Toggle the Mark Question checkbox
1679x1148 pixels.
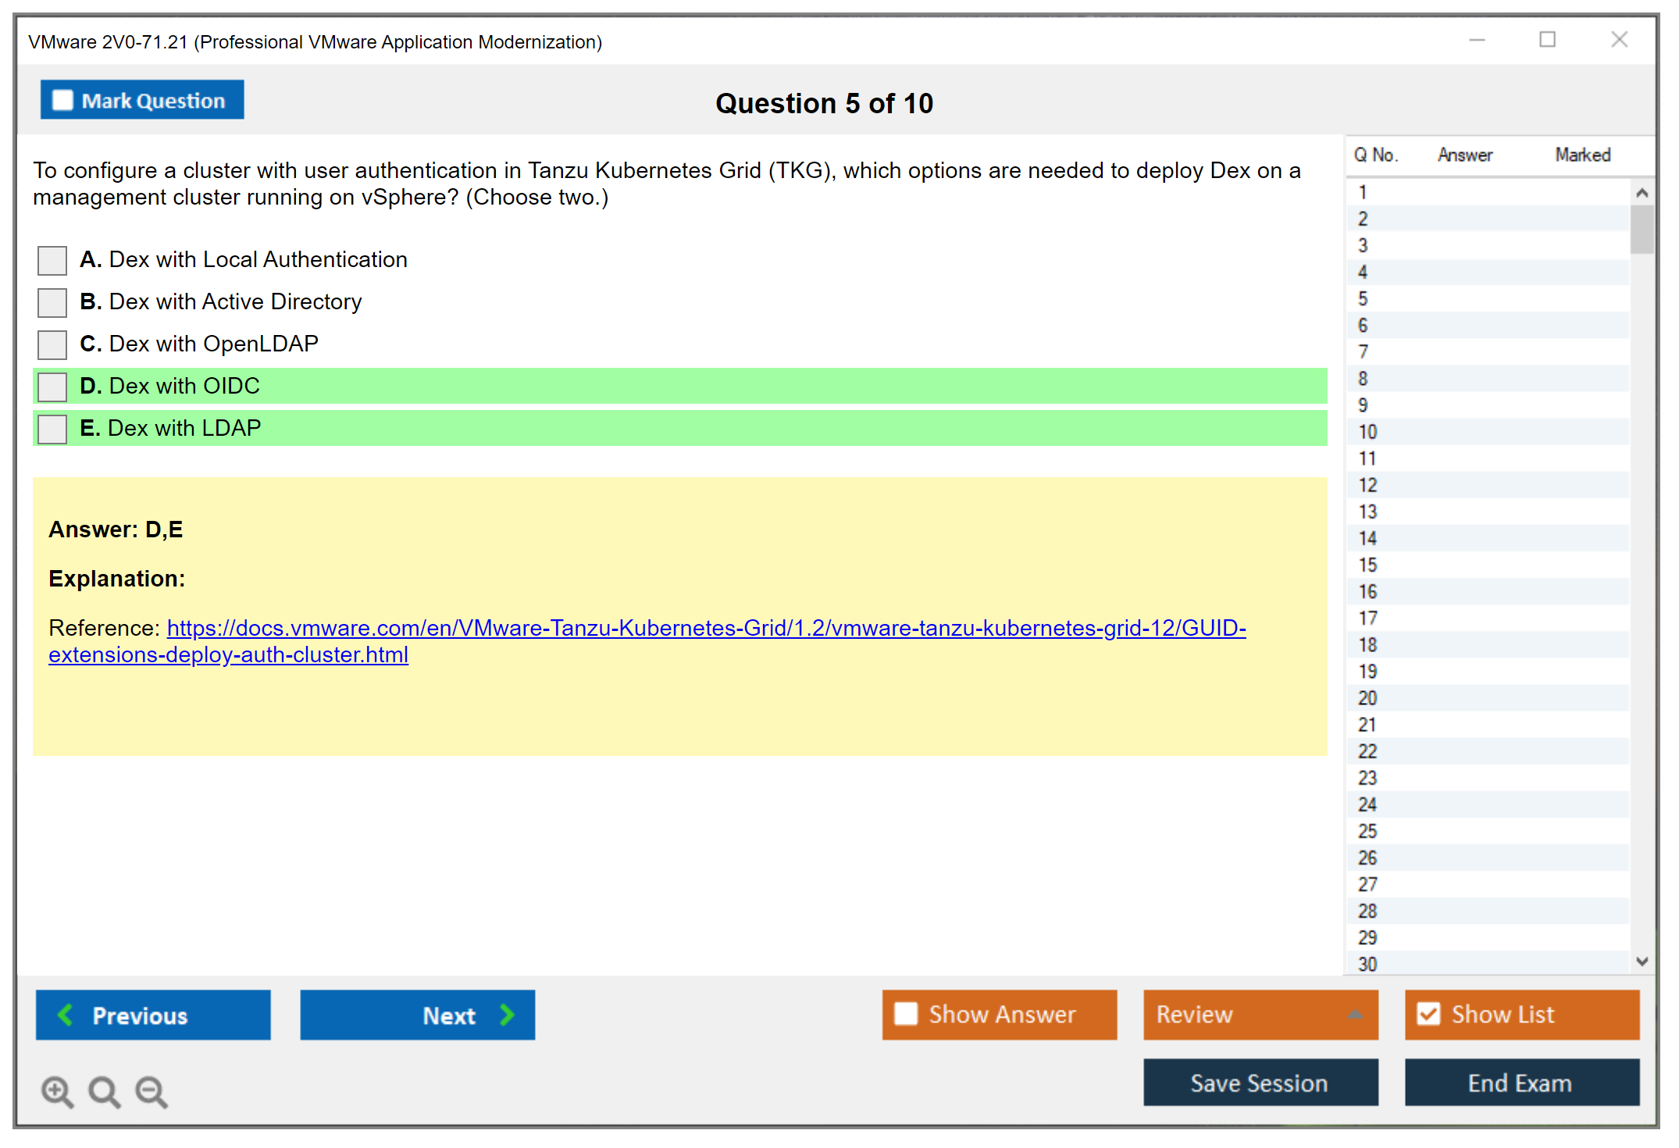(62, 101)
